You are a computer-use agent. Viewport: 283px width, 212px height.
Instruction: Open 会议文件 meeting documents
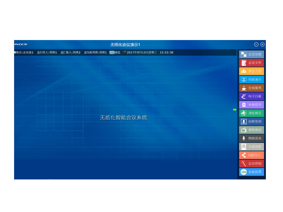(x=251, y=63)
